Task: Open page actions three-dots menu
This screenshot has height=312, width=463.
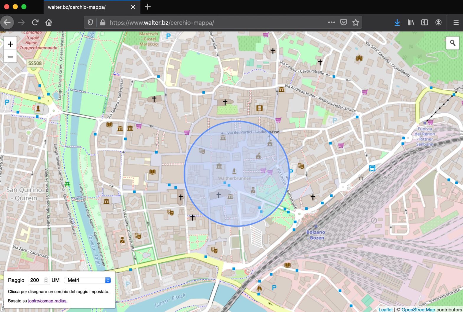Action: point(331,22)
